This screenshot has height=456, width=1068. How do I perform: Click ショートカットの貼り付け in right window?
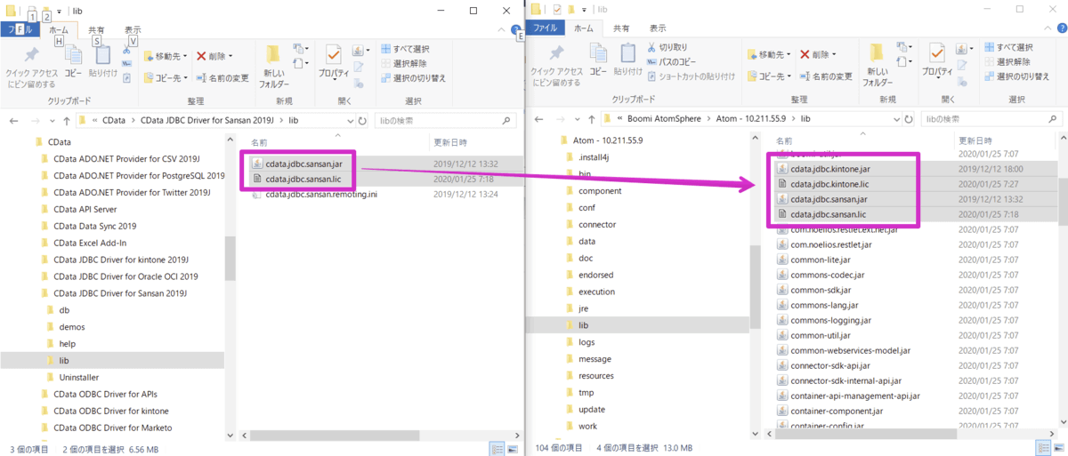click(x=689, y=76)
